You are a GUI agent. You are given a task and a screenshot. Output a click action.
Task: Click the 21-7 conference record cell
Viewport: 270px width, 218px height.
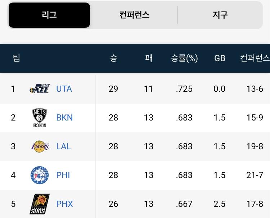point(255,175)
